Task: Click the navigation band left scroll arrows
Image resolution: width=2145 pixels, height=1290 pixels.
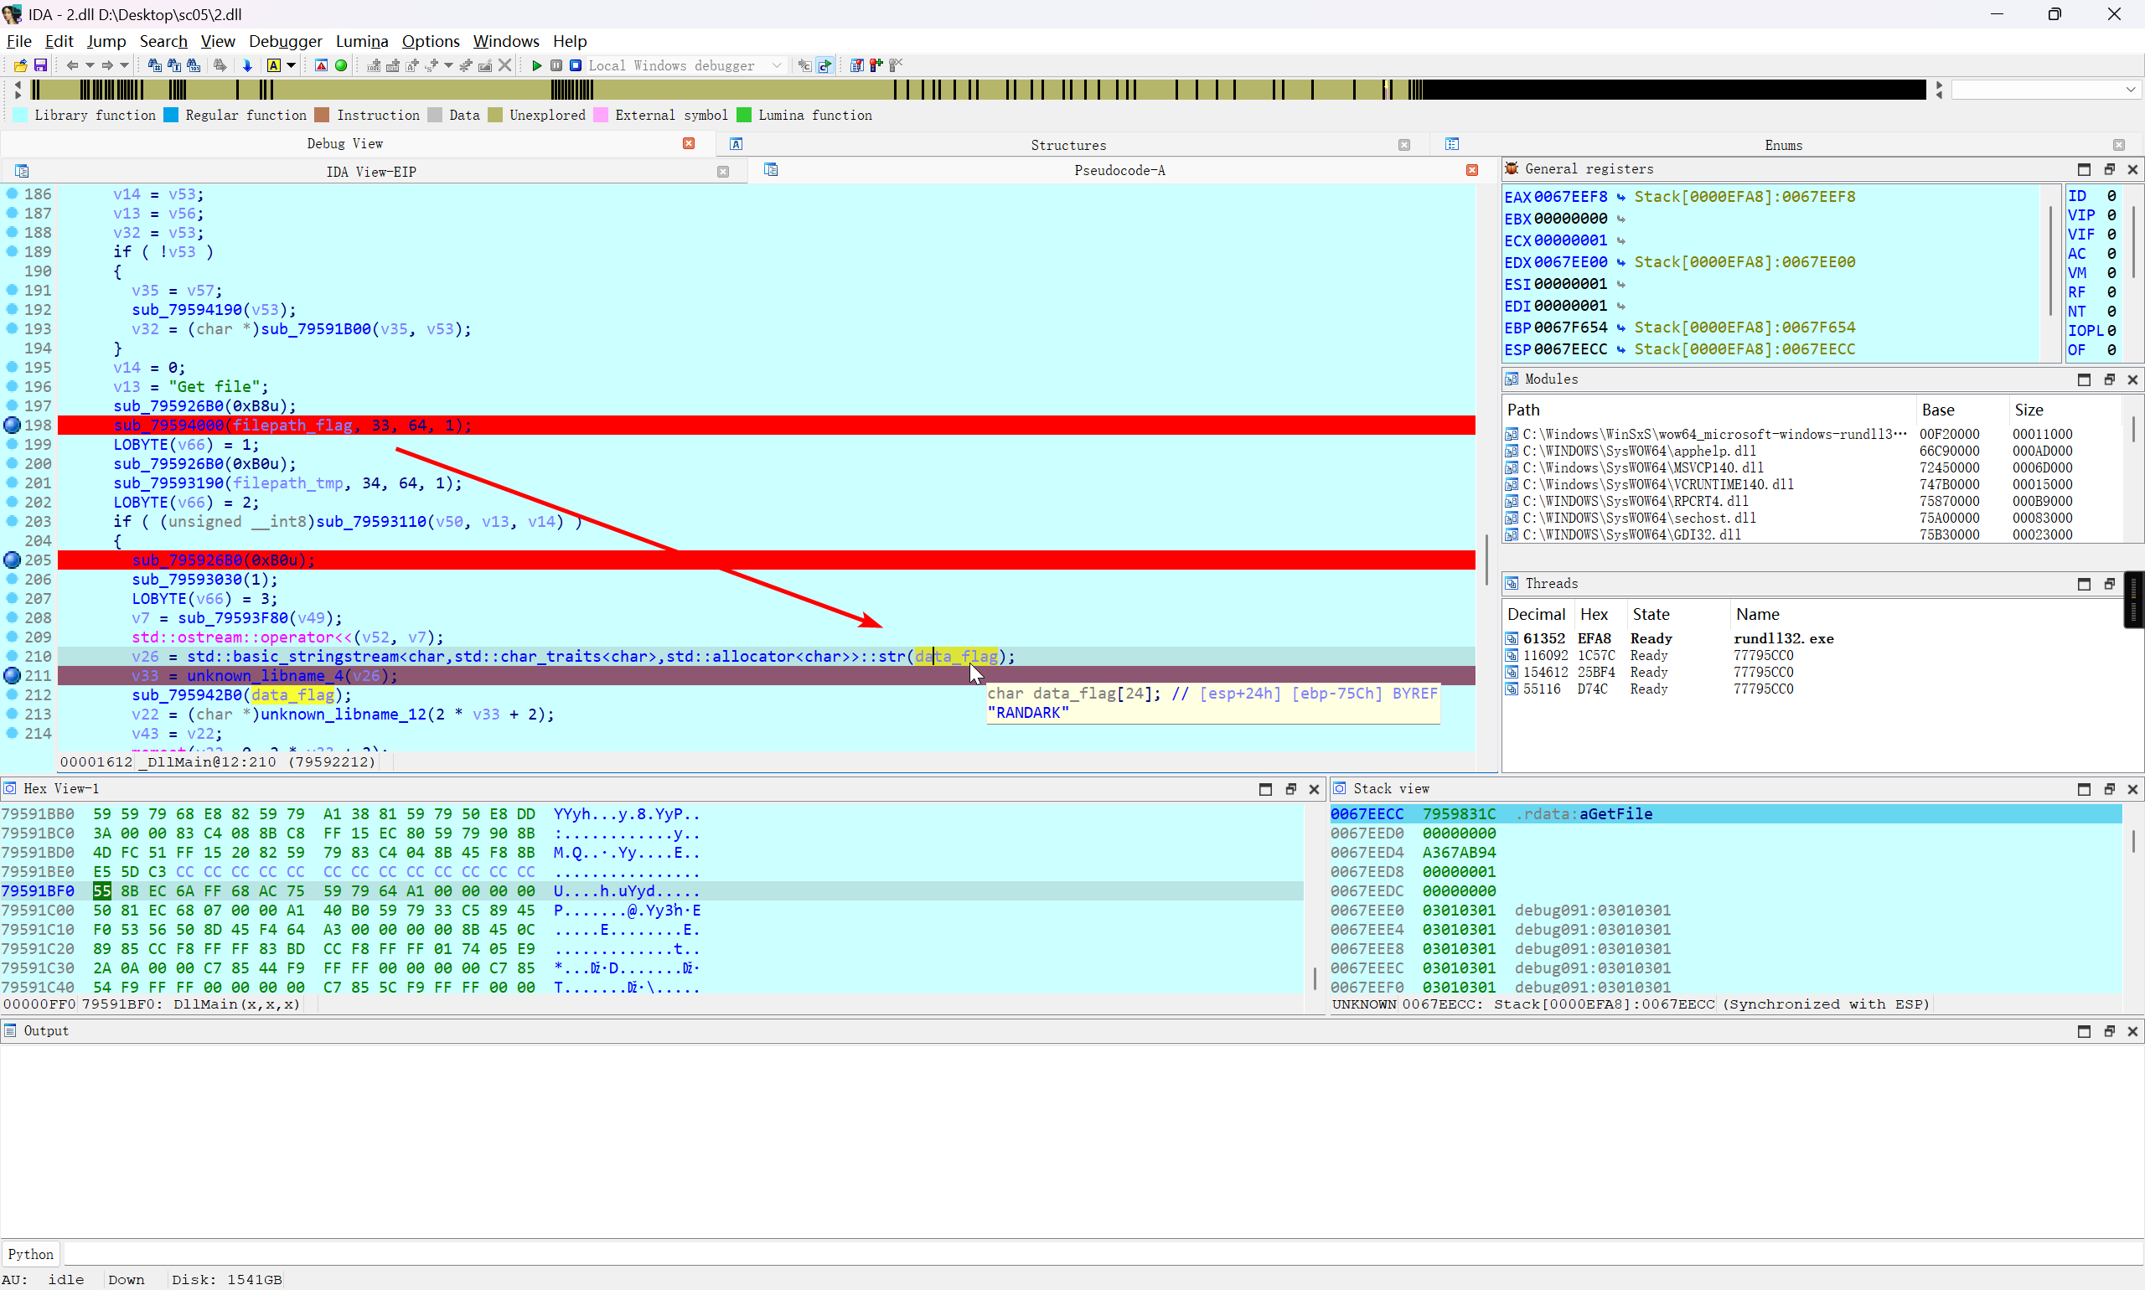Action: 18,90
